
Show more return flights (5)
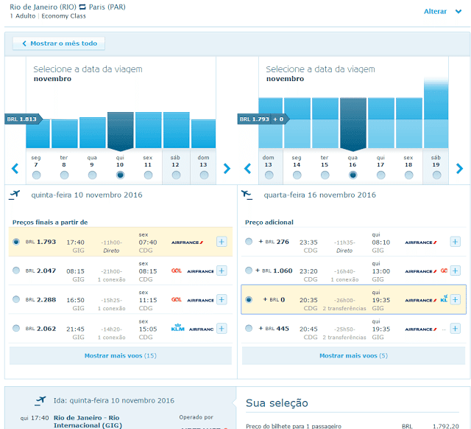353,355
